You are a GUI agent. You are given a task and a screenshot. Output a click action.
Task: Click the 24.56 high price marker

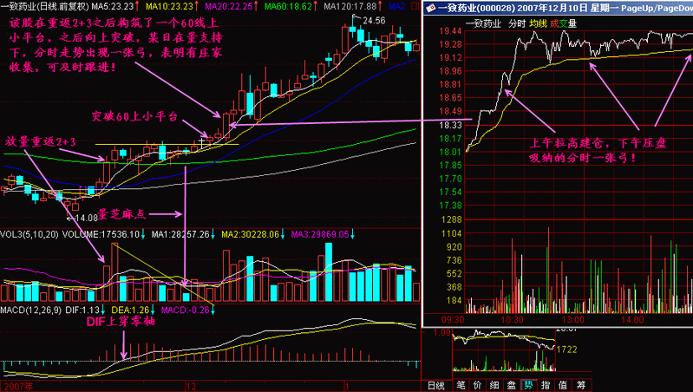click(374, 20)
